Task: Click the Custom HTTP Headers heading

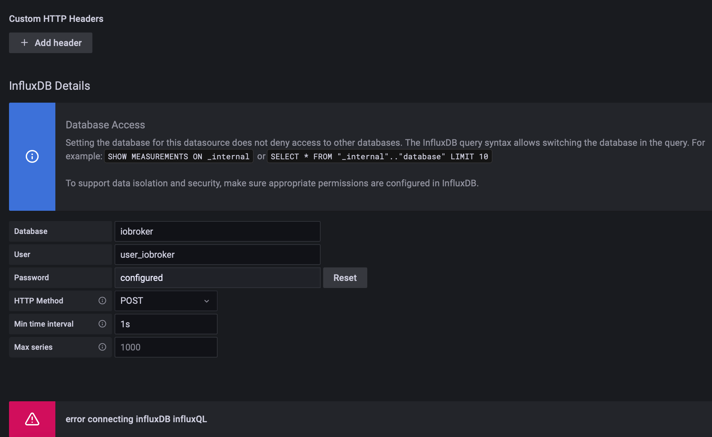Action: coord(56,19)
